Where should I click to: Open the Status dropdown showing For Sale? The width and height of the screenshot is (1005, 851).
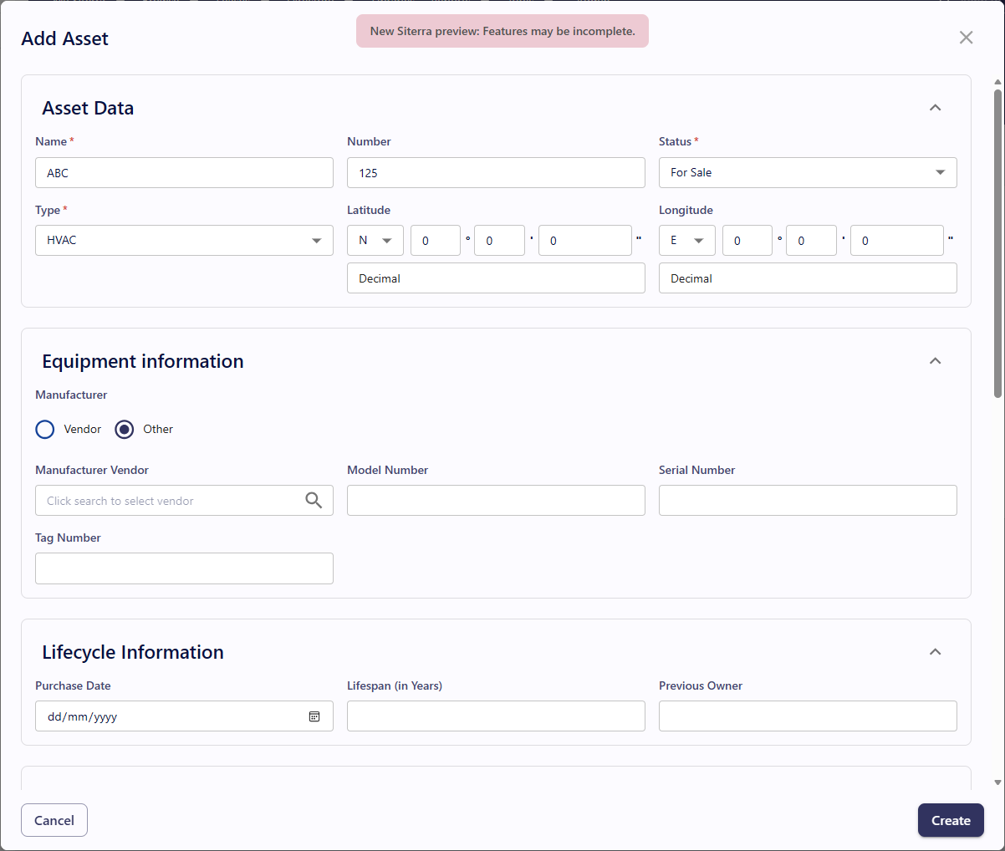click(808, 172)
